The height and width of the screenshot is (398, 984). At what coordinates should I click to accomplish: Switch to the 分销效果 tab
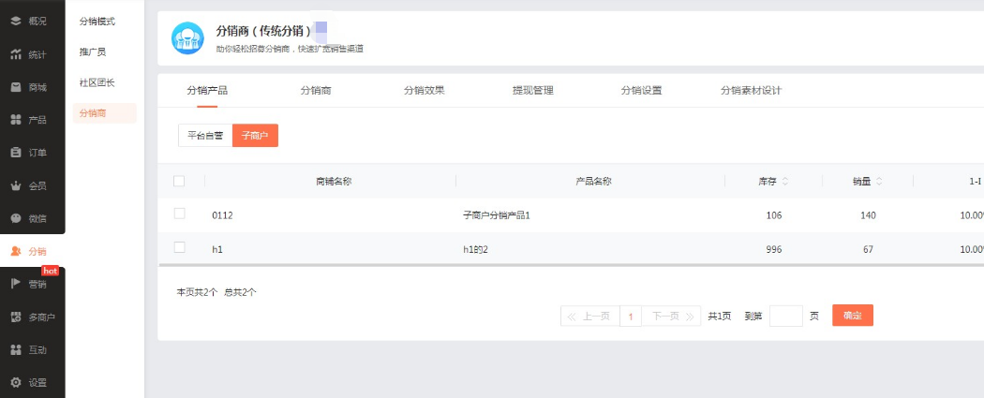click(x=425, y=90)
